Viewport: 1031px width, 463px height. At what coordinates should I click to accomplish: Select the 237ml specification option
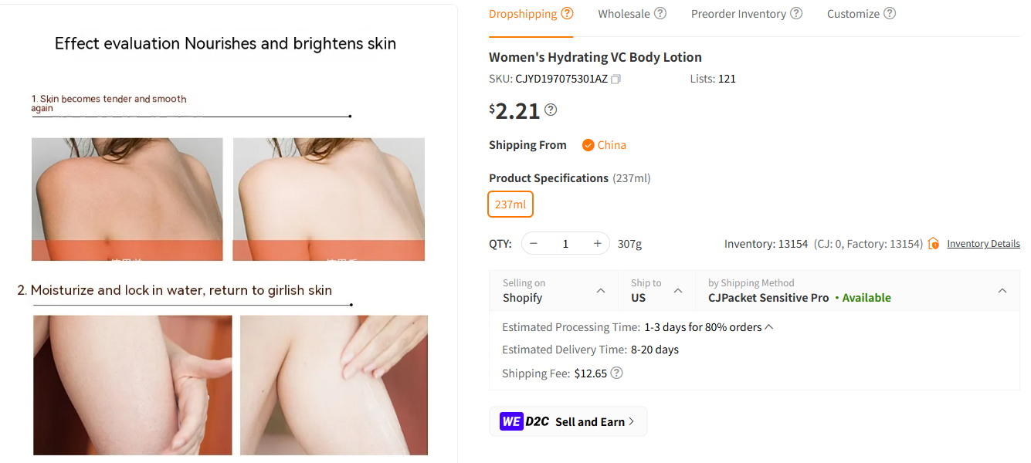(x=510, y=204)
